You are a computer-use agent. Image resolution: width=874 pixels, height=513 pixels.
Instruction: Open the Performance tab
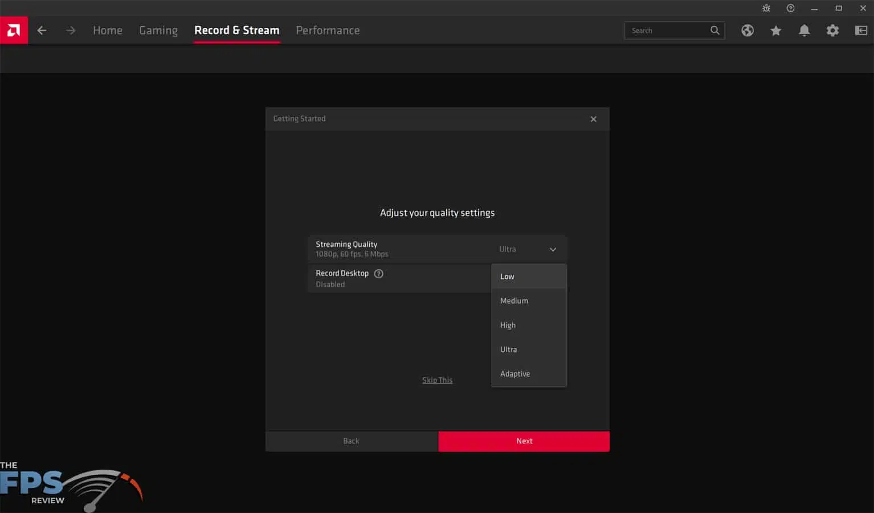pyautogui.click(x=328, y=30)
